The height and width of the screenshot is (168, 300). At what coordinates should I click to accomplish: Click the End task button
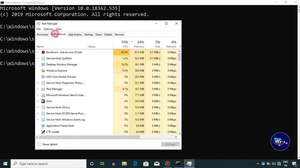[x=170, y=144]
